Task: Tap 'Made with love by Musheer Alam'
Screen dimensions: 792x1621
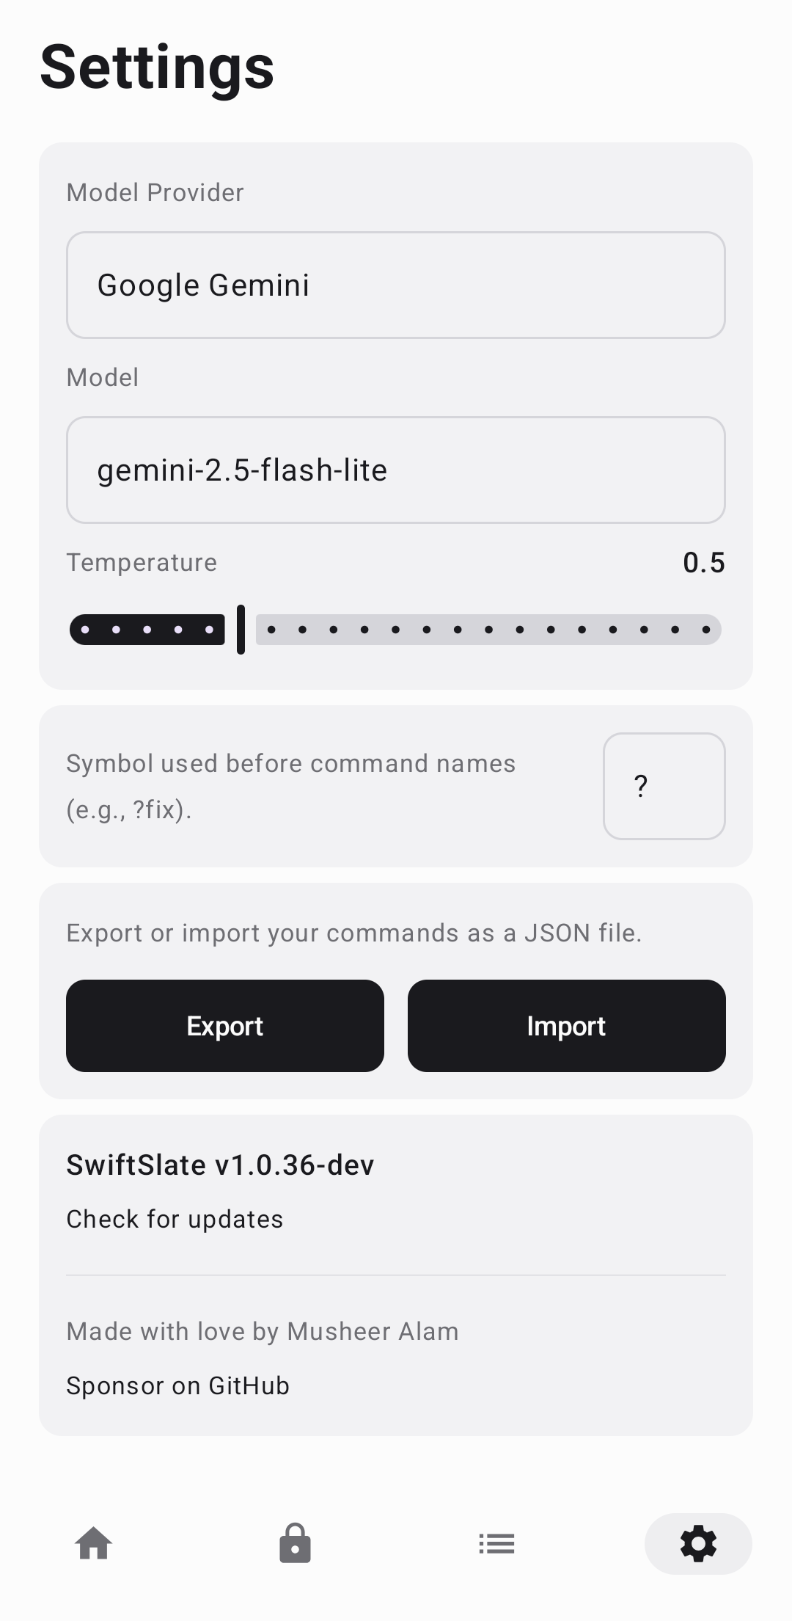Action: coord(262,1331)
